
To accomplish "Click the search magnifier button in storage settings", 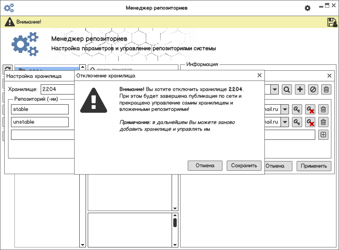I will [287, 89].
